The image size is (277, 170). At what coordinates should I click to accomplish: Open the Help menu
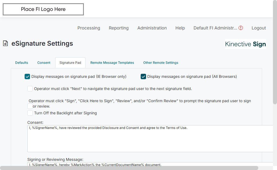(180, 28)
